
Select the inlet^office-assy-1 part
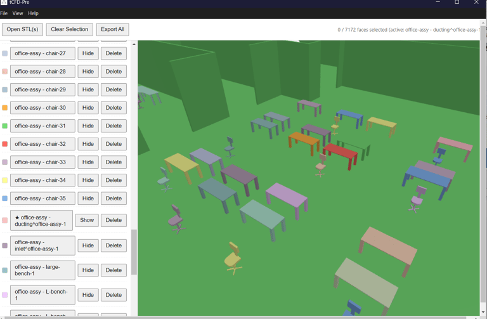pyautogui.click(x=42, y=245)
